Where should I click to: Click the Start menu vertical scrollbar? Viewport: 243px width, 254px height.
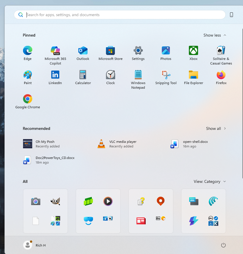click(x=242, y=104)
